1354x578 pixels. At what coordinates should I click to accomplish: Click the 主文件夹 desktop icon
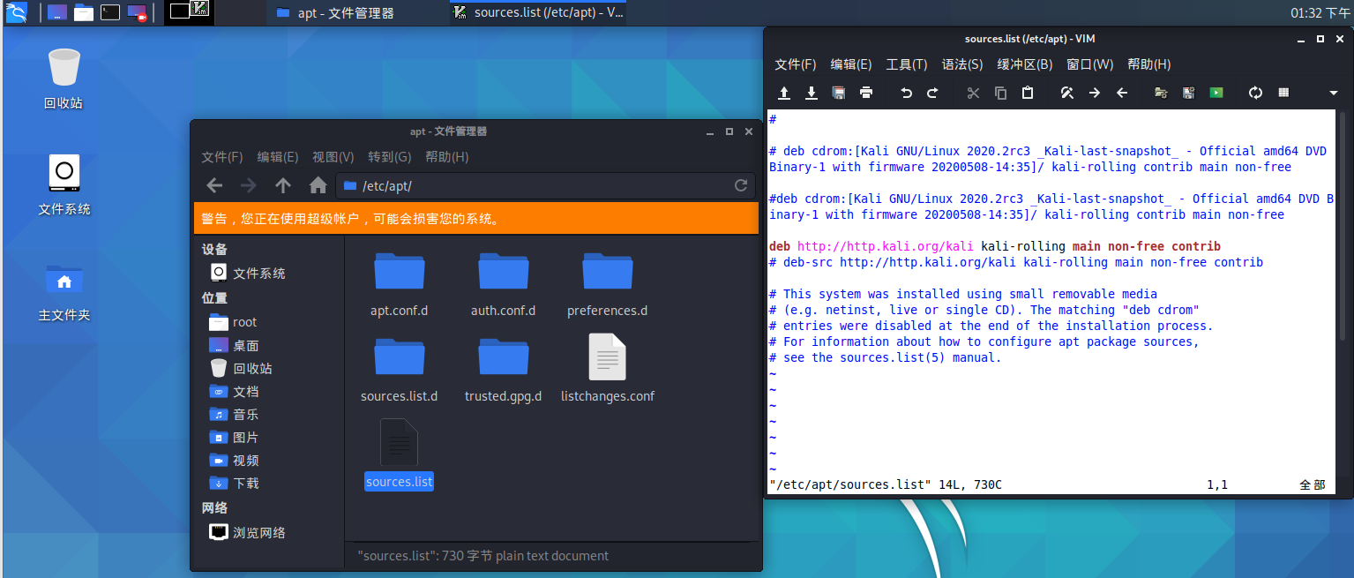(x=64, y=291)
